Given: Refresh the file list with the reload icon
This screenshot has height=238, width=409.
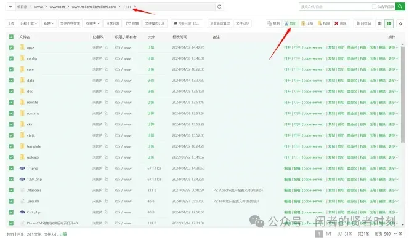Looking at the screenshot, I should [219, 7].
